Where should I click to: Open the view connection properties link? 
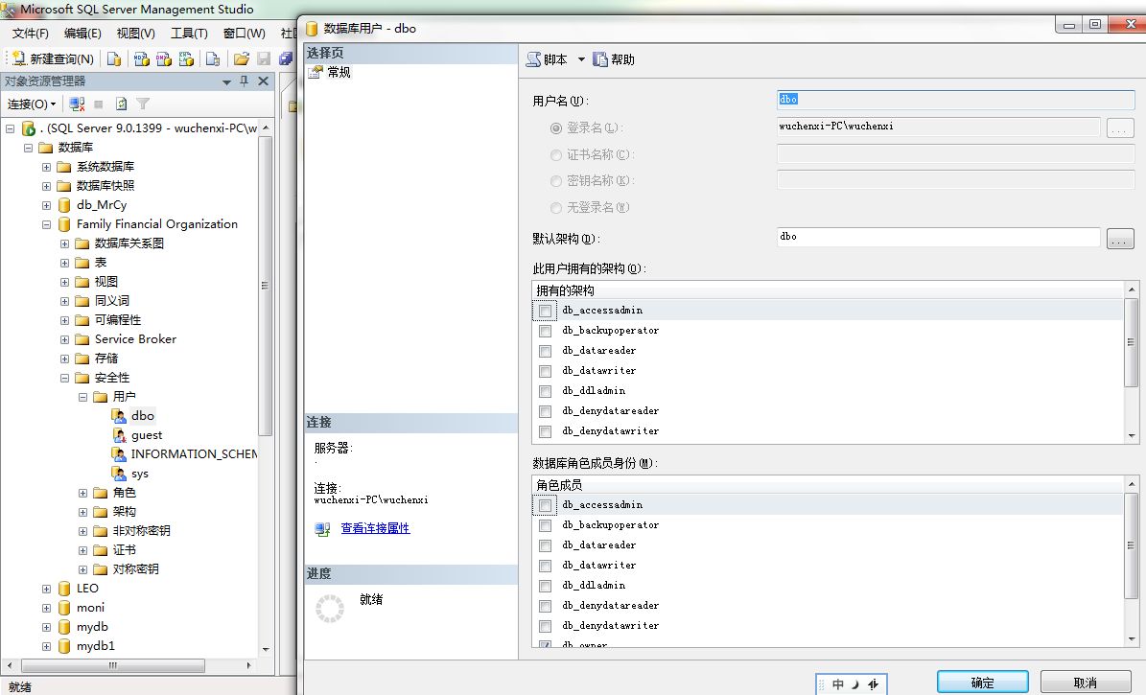coord(375,528)
